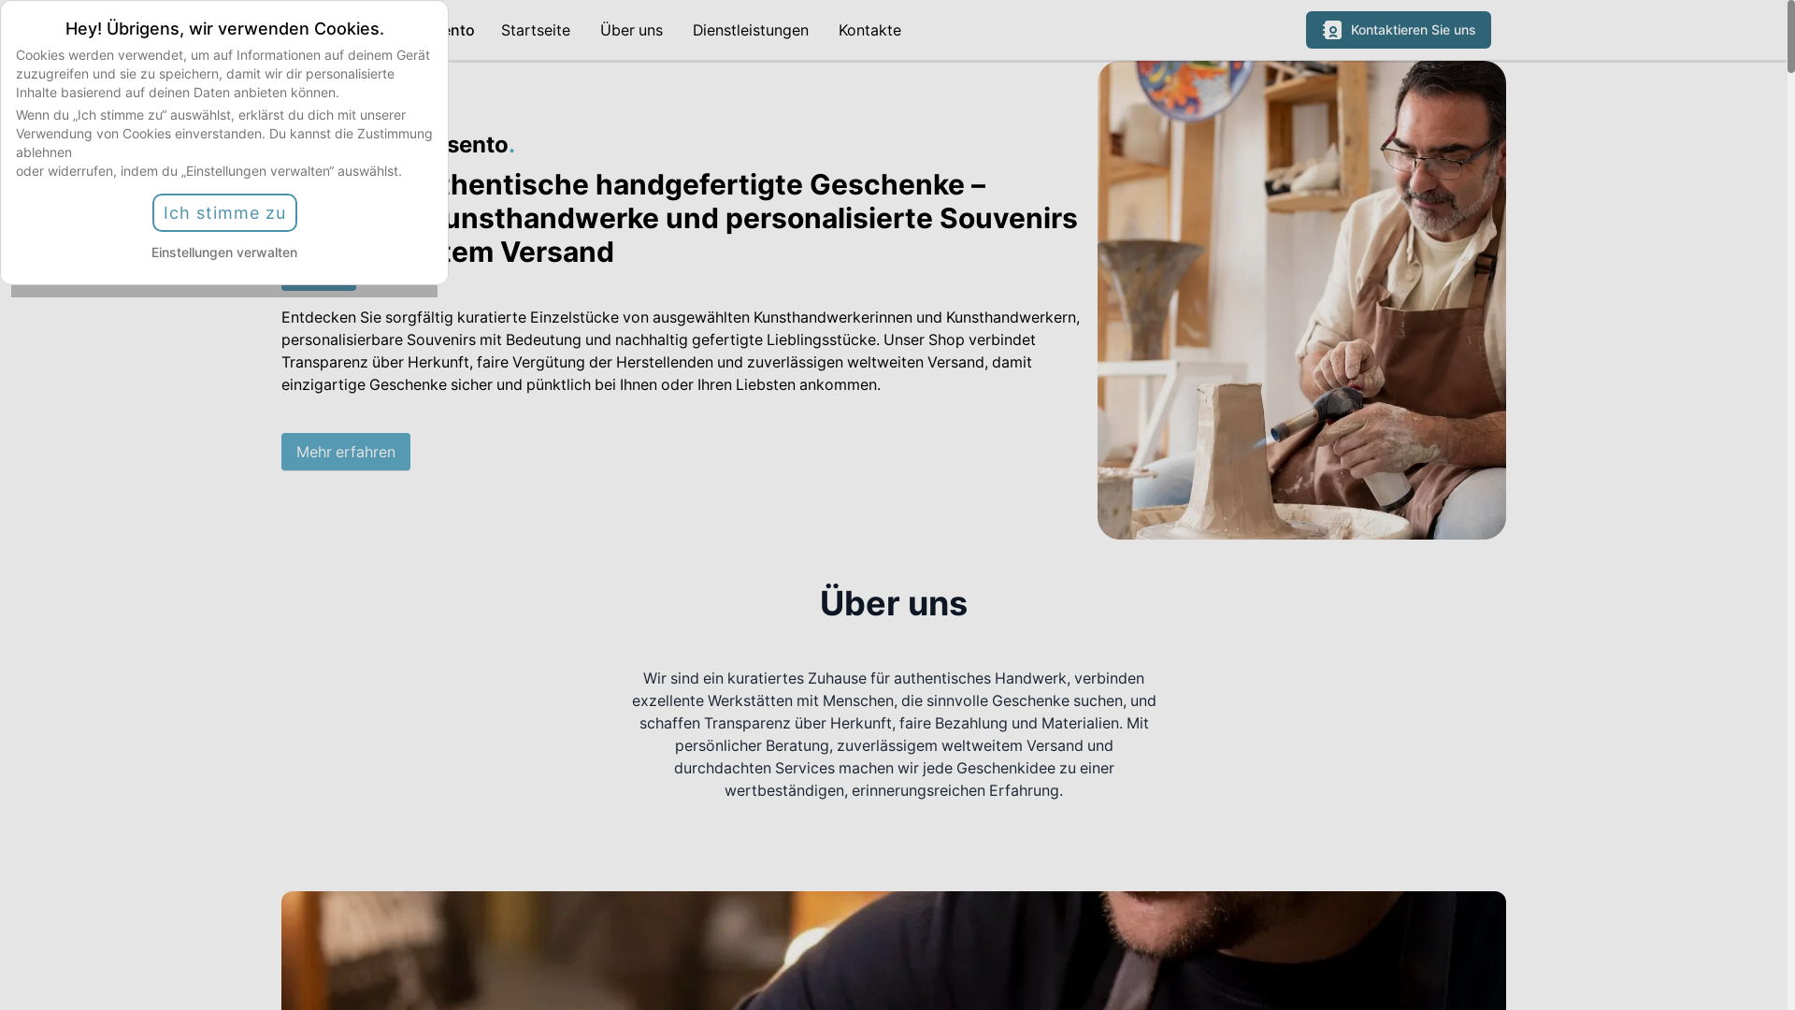Click the 'Kontaktieren Sie uns' button
This screenshot has height=1010, width=1795.
[x=1398, y=30]
